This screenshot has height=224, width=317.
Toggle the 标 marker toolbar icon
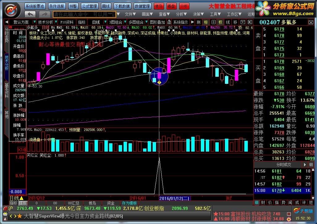tap(206, 22)
